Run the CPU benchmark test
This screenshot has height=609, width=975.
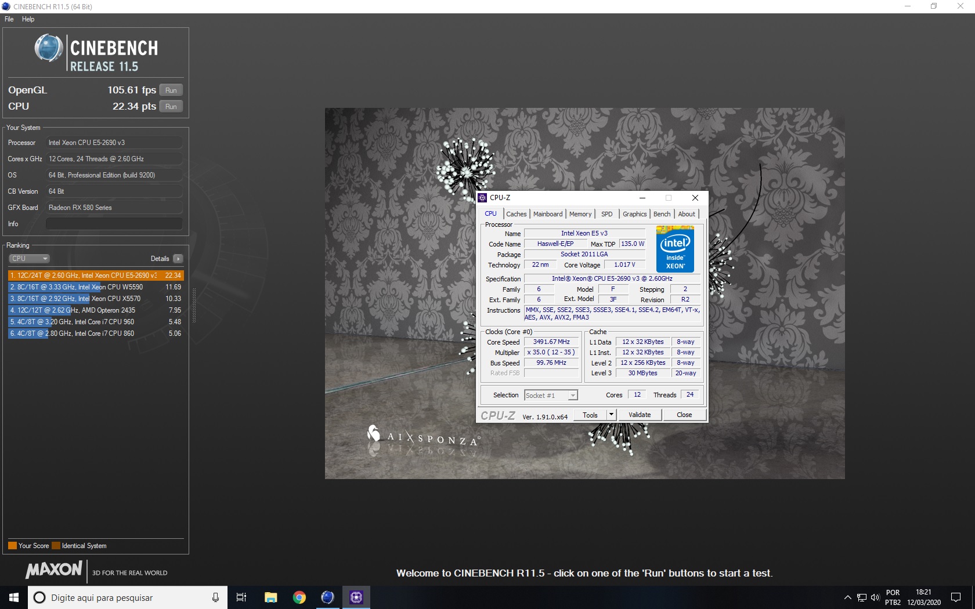[171, 106]
